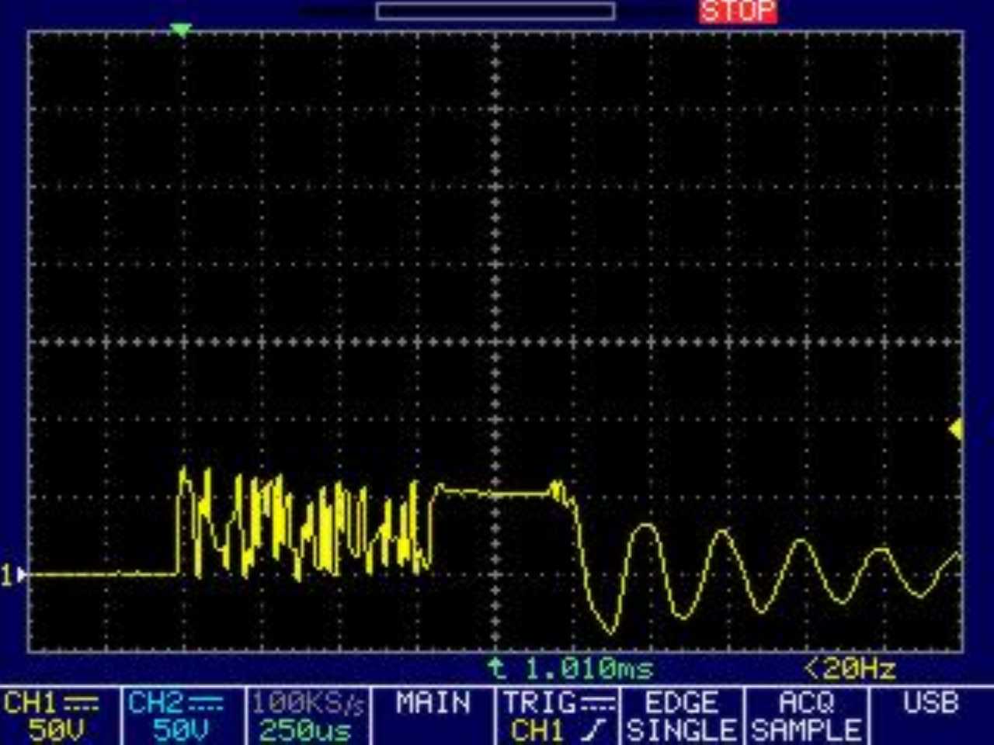Click the center crosshair of the graticule
Image resolution: width=994 pixels, height=745 pixels.
pyautogui.click(x=496, y=341)
